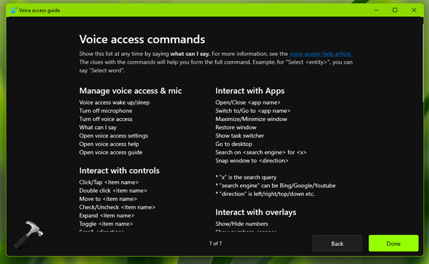
Task: Click the hammer logo icon at bottom-left
Action: point(24,235)
